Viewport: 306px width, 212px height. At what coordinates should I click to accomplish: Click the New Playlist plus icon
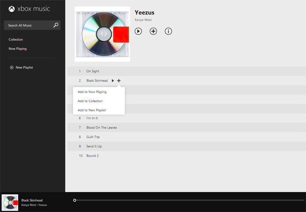pos(12,68)
